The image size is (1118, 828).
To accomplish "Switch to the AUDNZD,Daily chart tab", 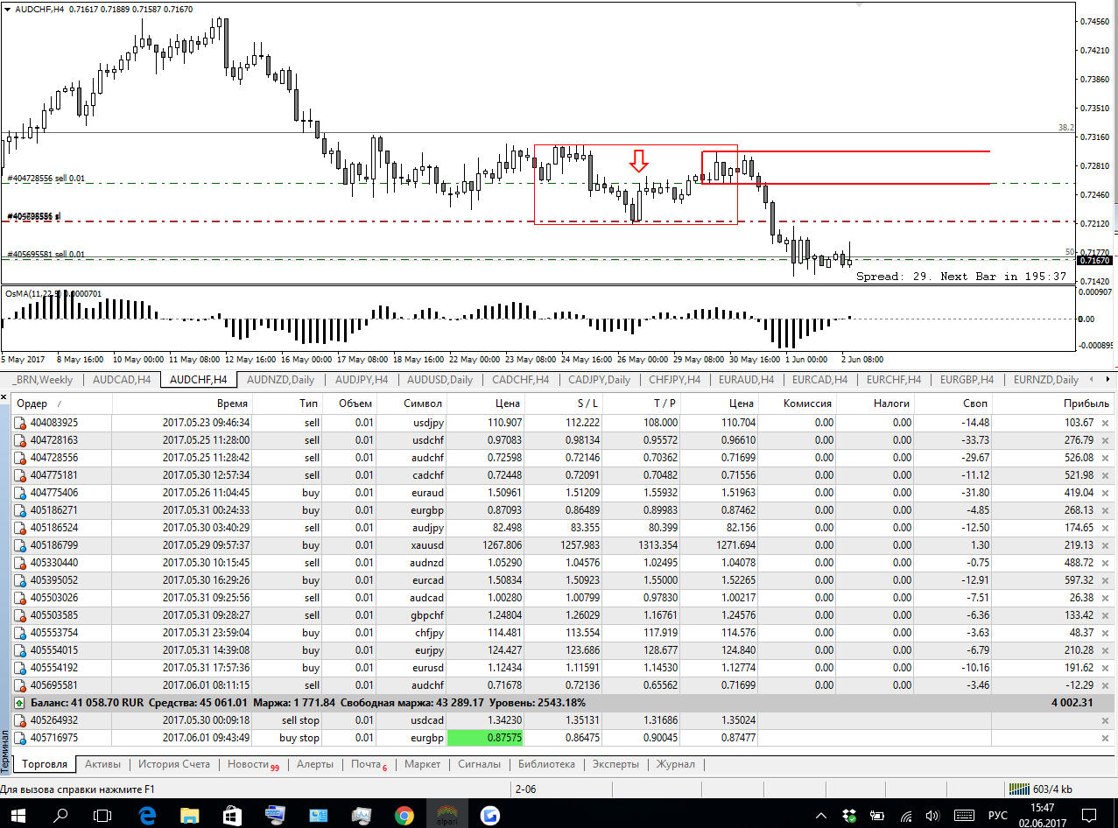I will [281, 380].
